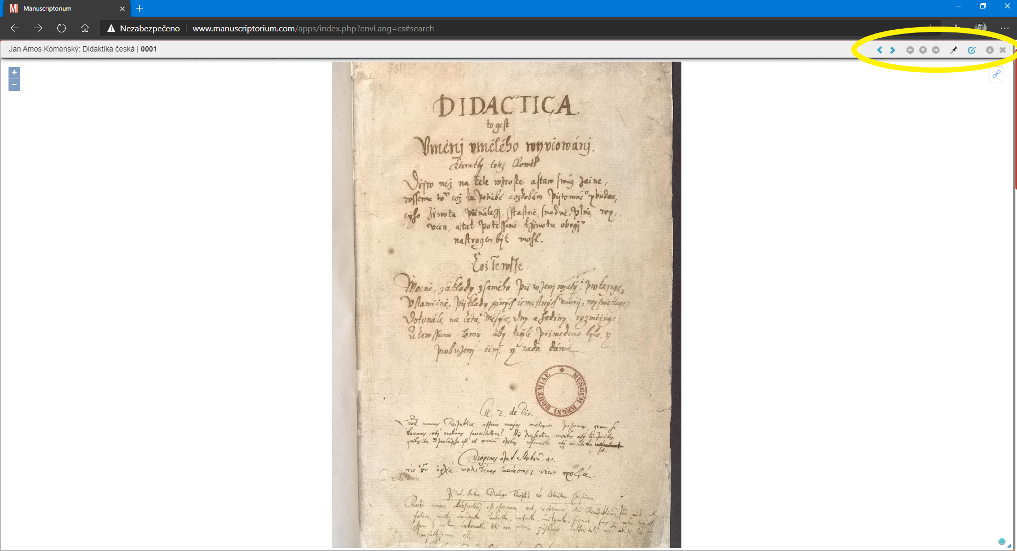Close the manuscript viewer panel

tap(1003, 50)
